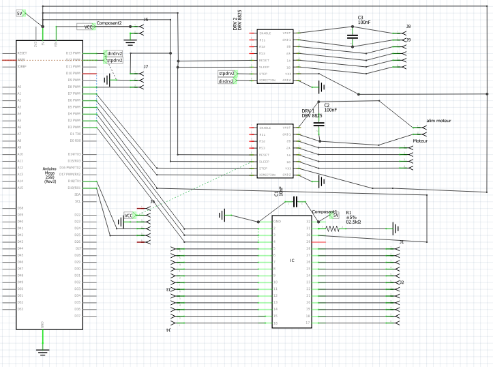Click the large IC chip body
Screen dimensions: 493x367
[x=292, y=271]
